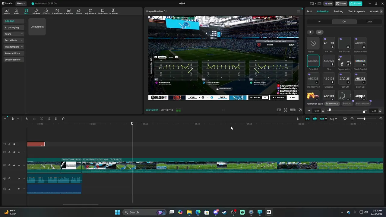This screenshot has width=386, height=217.
Task: Hide the main video track
Action: pos(14,165)
